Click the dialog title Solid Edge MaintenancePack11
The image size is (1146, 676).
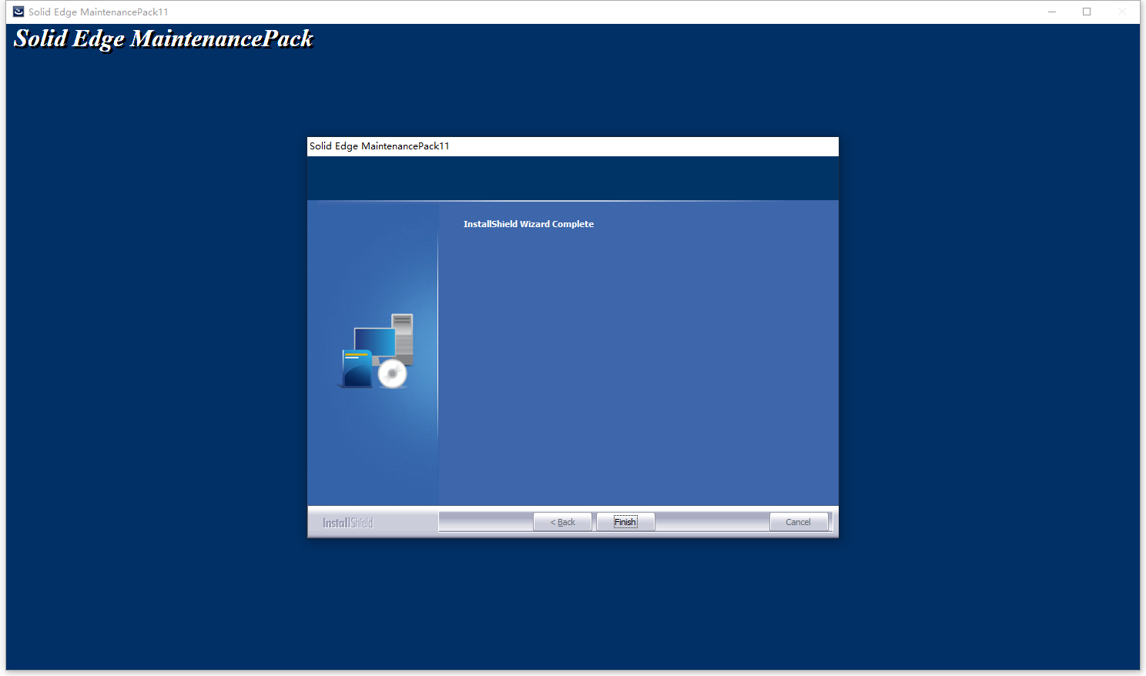379,146
